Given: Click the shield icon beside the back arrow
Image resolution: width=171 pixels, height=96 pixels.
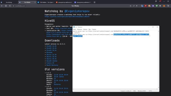Looking at the screenshot, I should [6, 6].
